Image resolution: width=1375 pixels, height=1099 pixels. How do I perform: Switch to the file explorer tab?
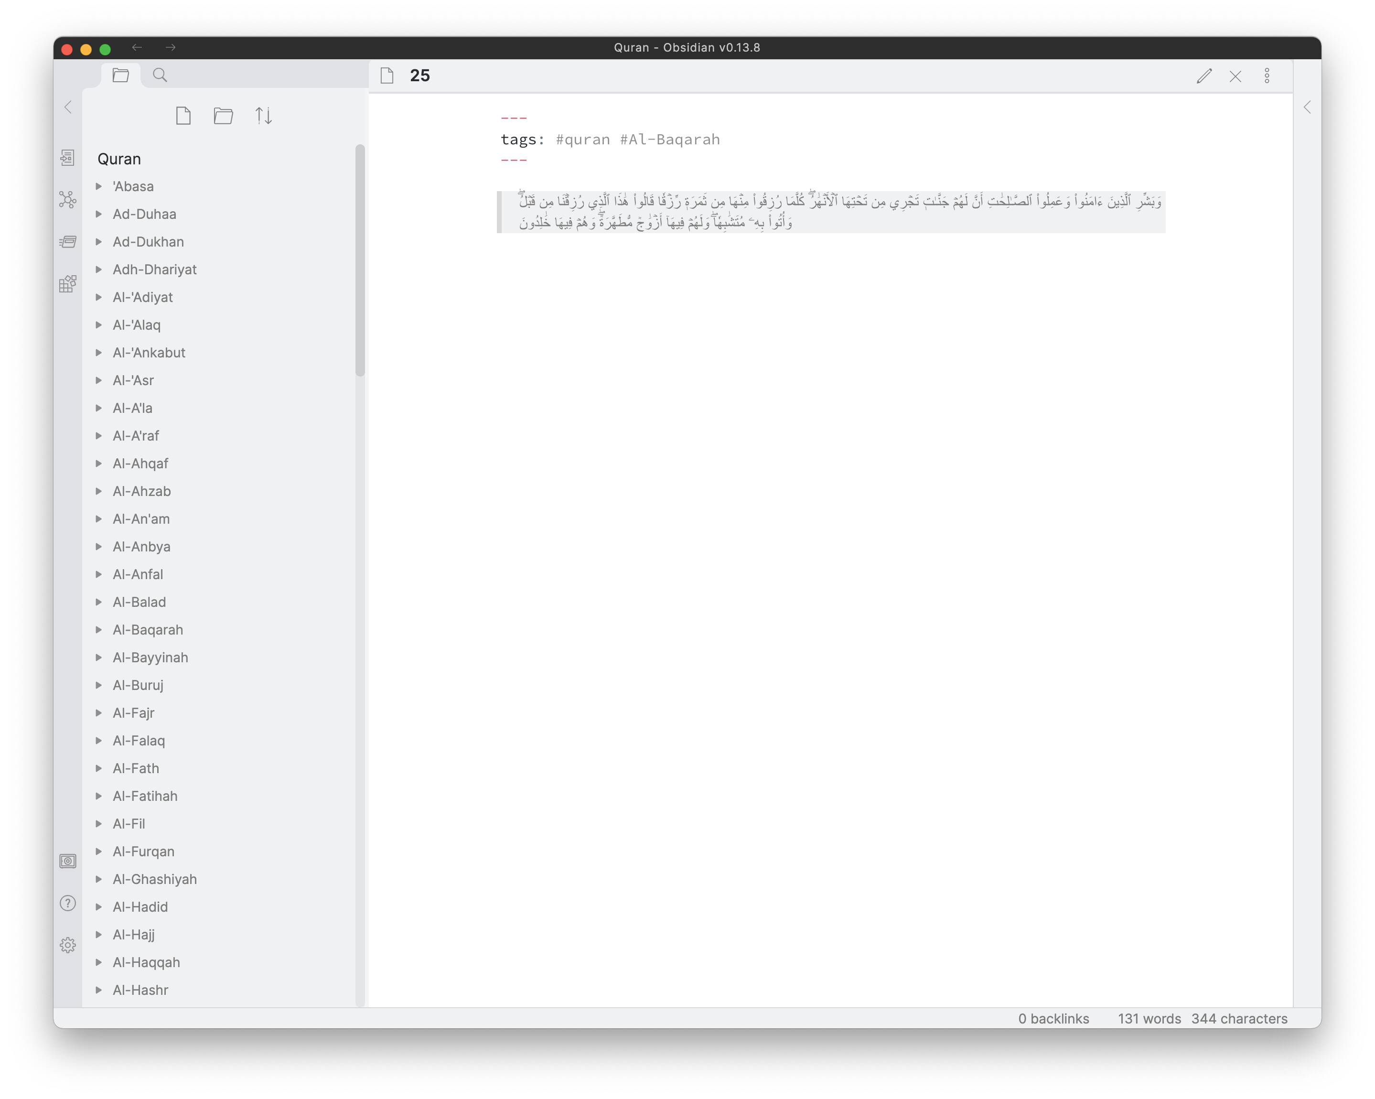coord(121,75)
